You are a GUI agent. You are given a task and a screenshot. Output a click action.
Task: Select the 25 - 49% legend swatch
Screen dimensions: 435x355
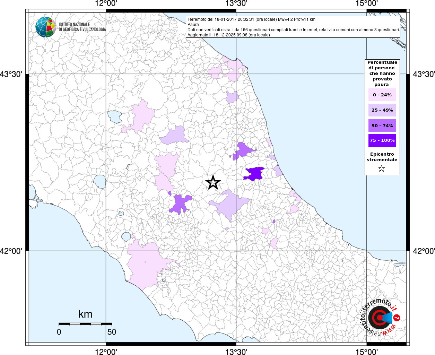click(382, 110)
